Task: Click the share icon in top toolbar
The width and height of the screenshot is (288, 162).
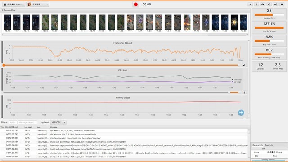Action: [275, 4]
